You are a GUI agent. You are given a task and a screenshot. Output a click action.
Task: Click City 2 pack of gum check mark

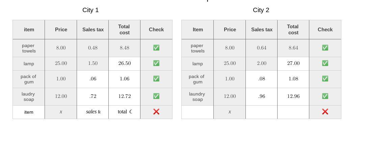(x=325, y=79)
